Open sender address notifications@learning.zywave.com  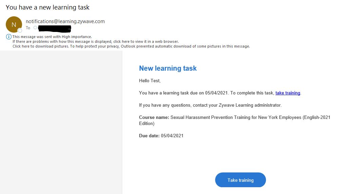65,21
